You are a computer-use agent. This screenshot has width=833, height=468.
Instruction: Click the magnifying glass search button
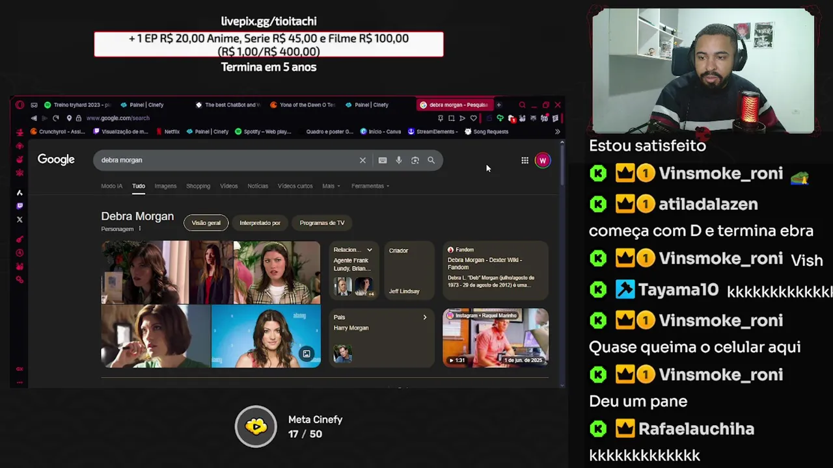click(x=431, y=160)
